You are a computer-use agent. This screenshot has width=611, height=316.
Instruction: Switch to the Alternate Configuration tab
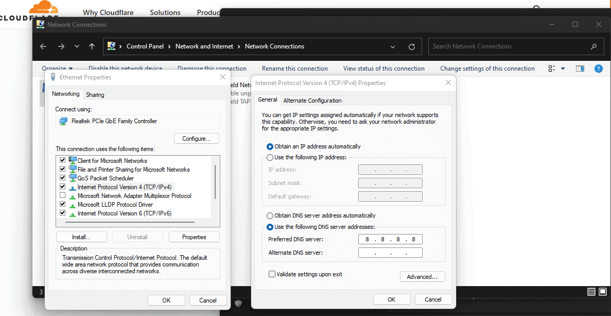pyautogui.click(x=312, y=100)
